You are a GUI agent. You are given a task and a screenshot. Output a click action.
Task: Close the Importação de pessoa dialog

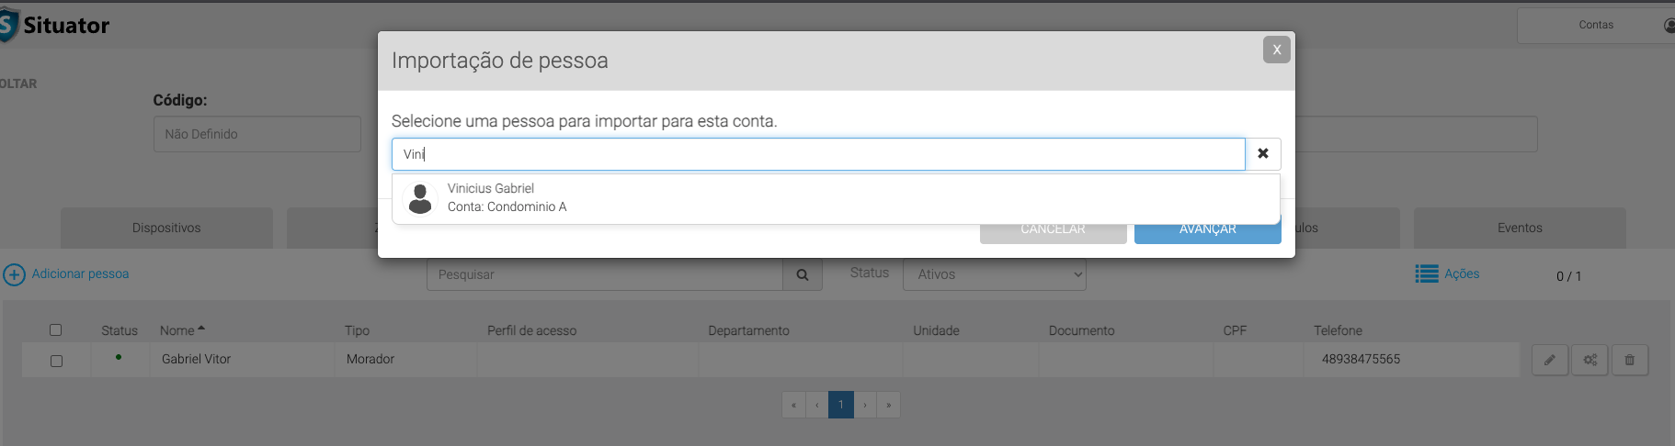click(1276, 50)
